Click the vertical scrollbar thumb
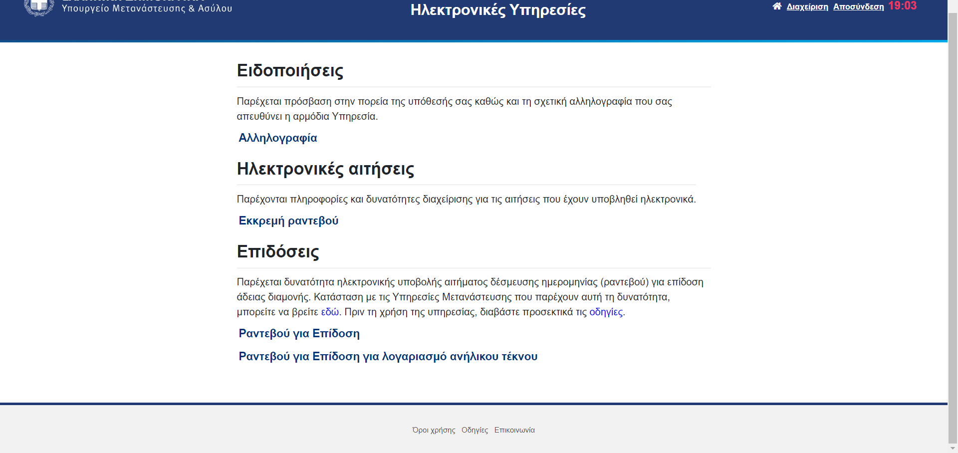 click(x=953, y=227)
